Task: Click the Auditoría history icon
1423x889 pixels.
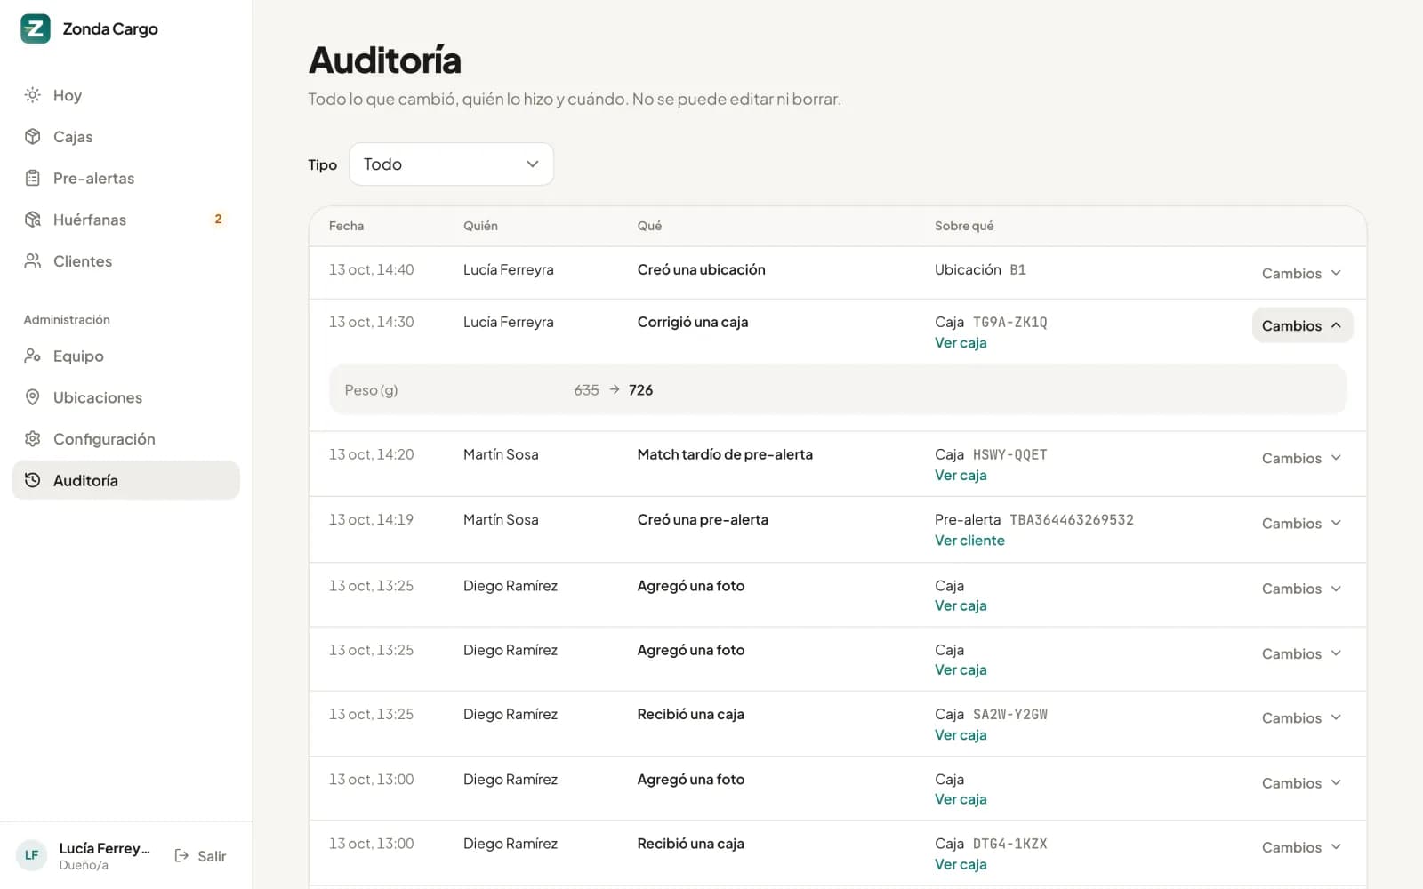Action: click(33, 480)
